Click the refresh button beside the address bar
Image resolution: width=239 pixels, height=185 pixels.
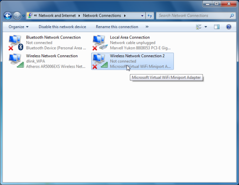tap(150, 16)
